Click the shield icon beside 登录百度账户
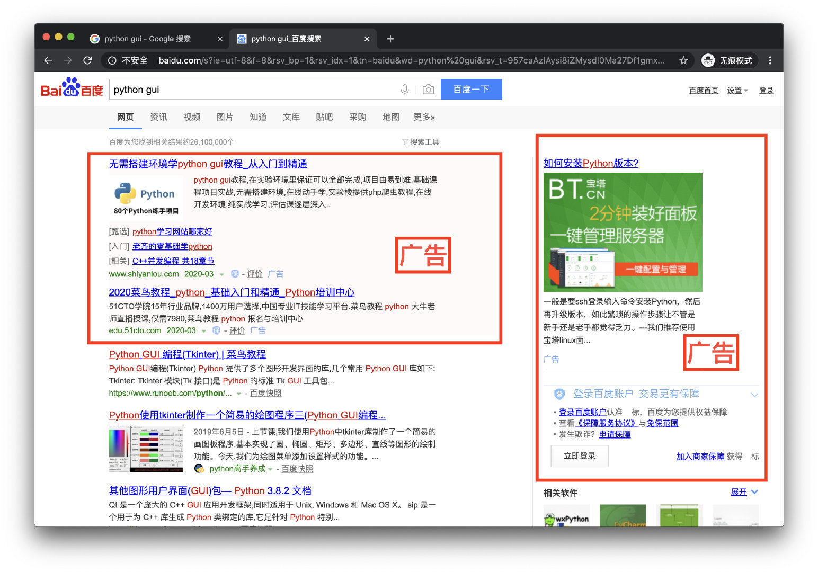The image size is (818, 572). point(559,394)
